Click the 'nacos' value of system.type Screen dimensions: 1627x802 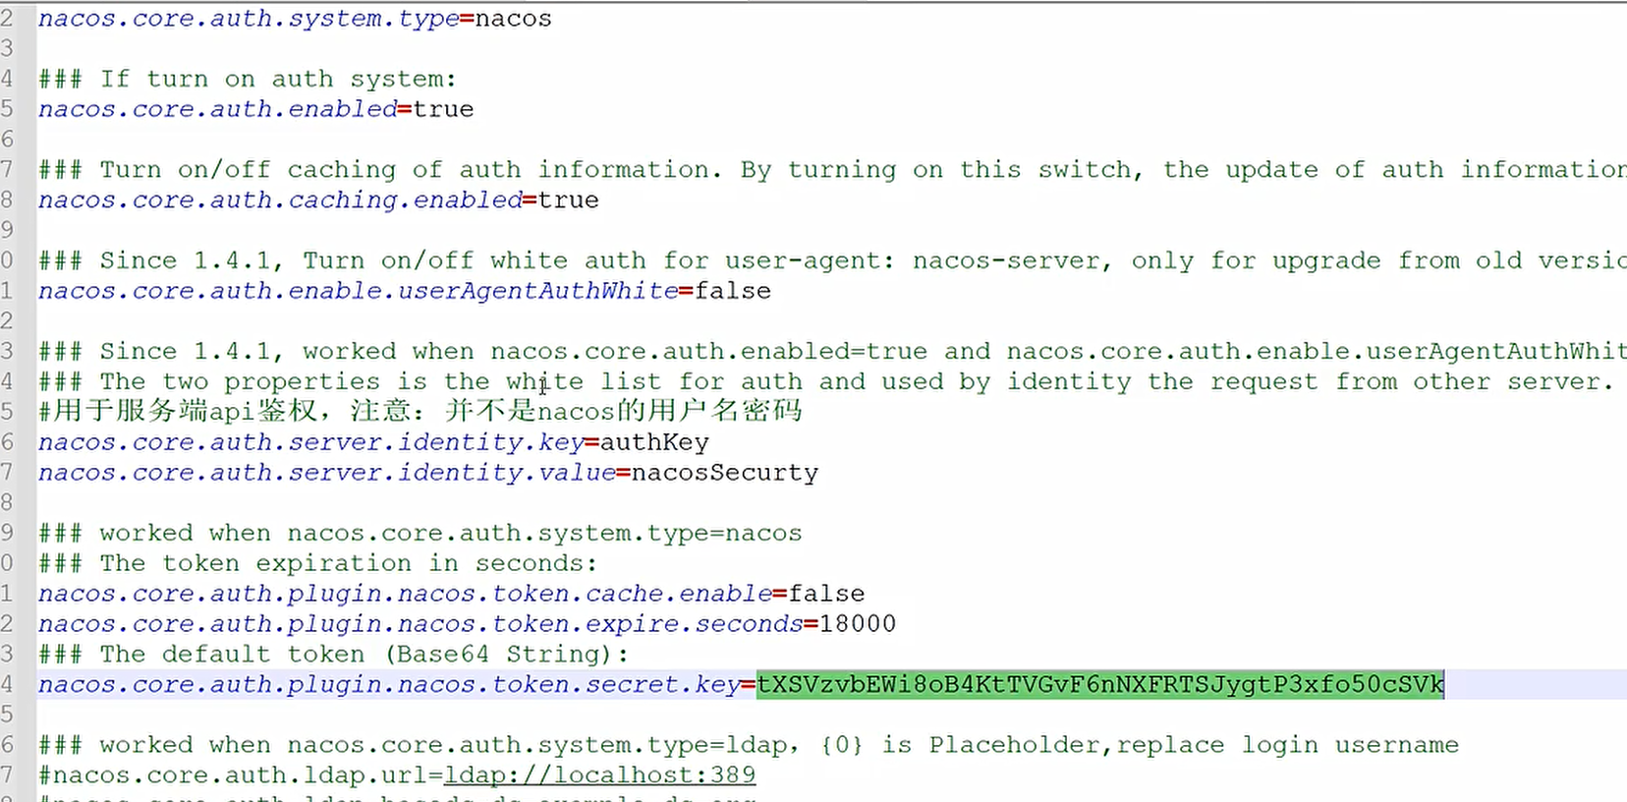514,19
